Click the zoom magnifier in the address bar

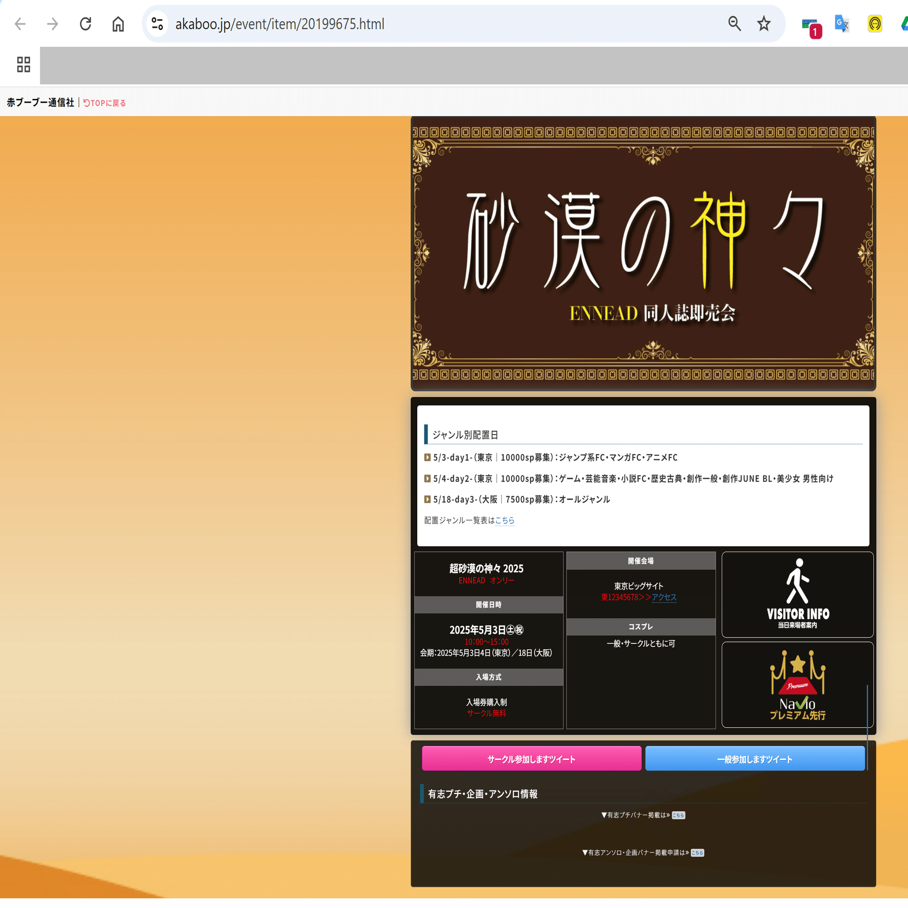[735, 24]
